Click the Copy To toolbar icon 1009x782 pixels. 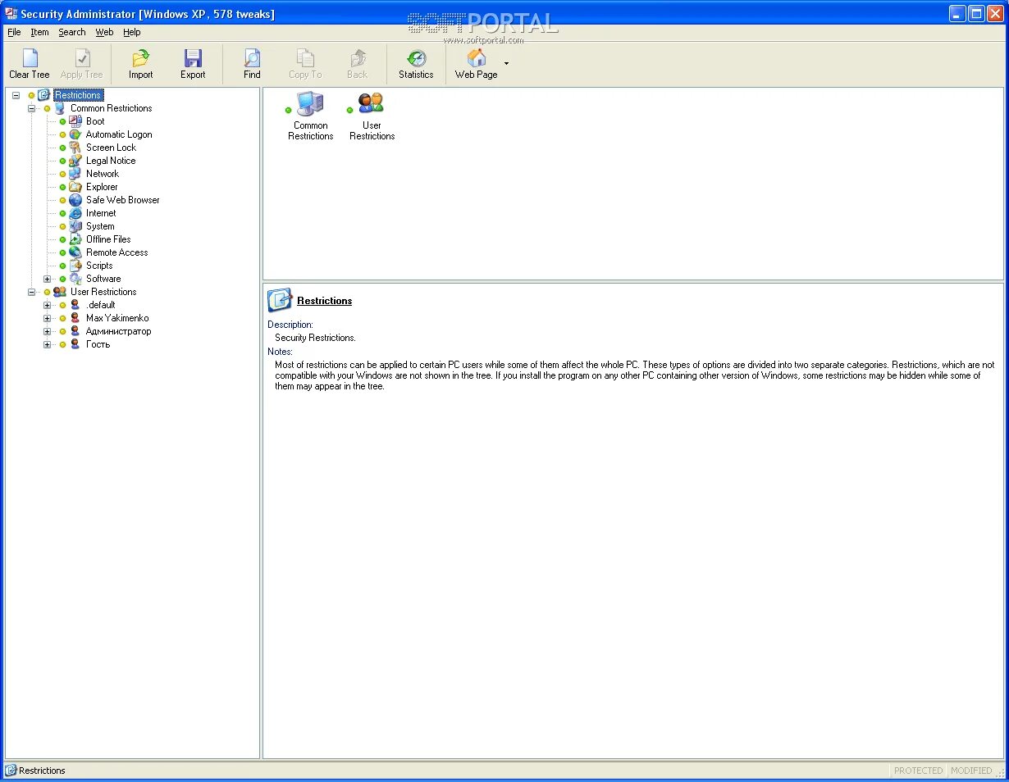(x=305, y=58)
